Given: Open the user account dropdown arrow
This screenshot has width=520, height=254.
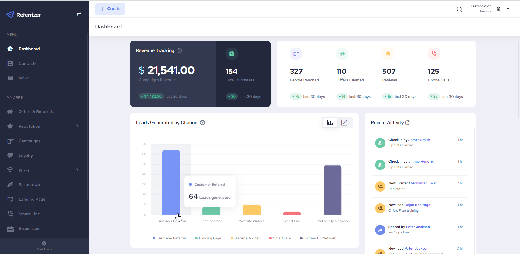Looking at the screenshot, I should (x=508, y=9).
